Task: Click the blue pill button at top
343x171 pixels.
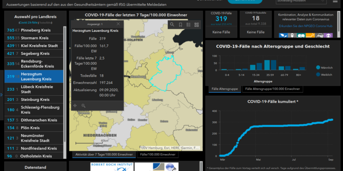Action: coord(245,1)
